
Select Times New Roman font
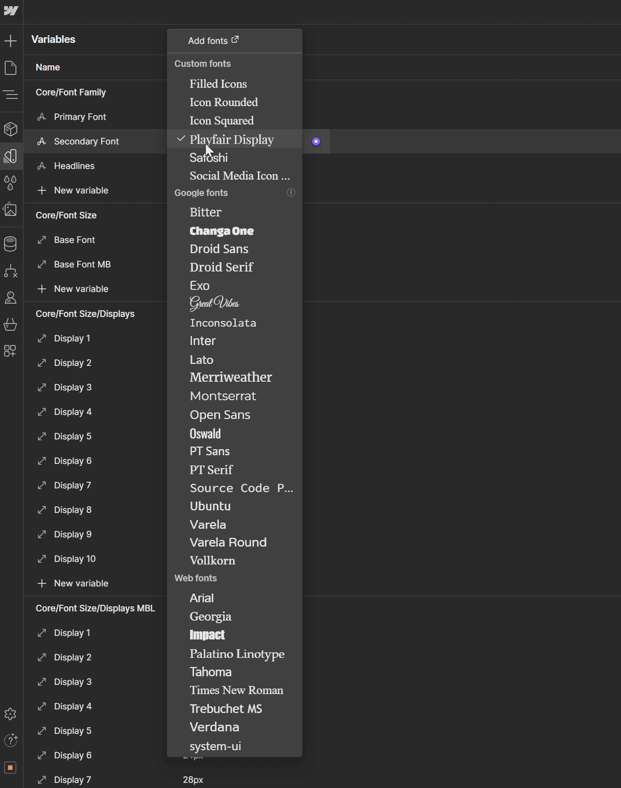(234, 690)
